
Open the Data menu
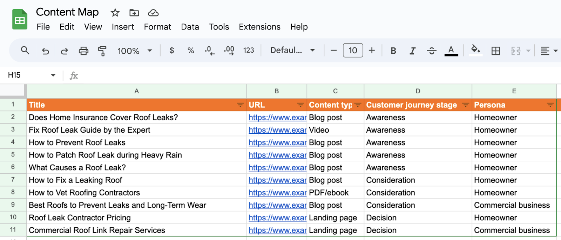point(190,27)
